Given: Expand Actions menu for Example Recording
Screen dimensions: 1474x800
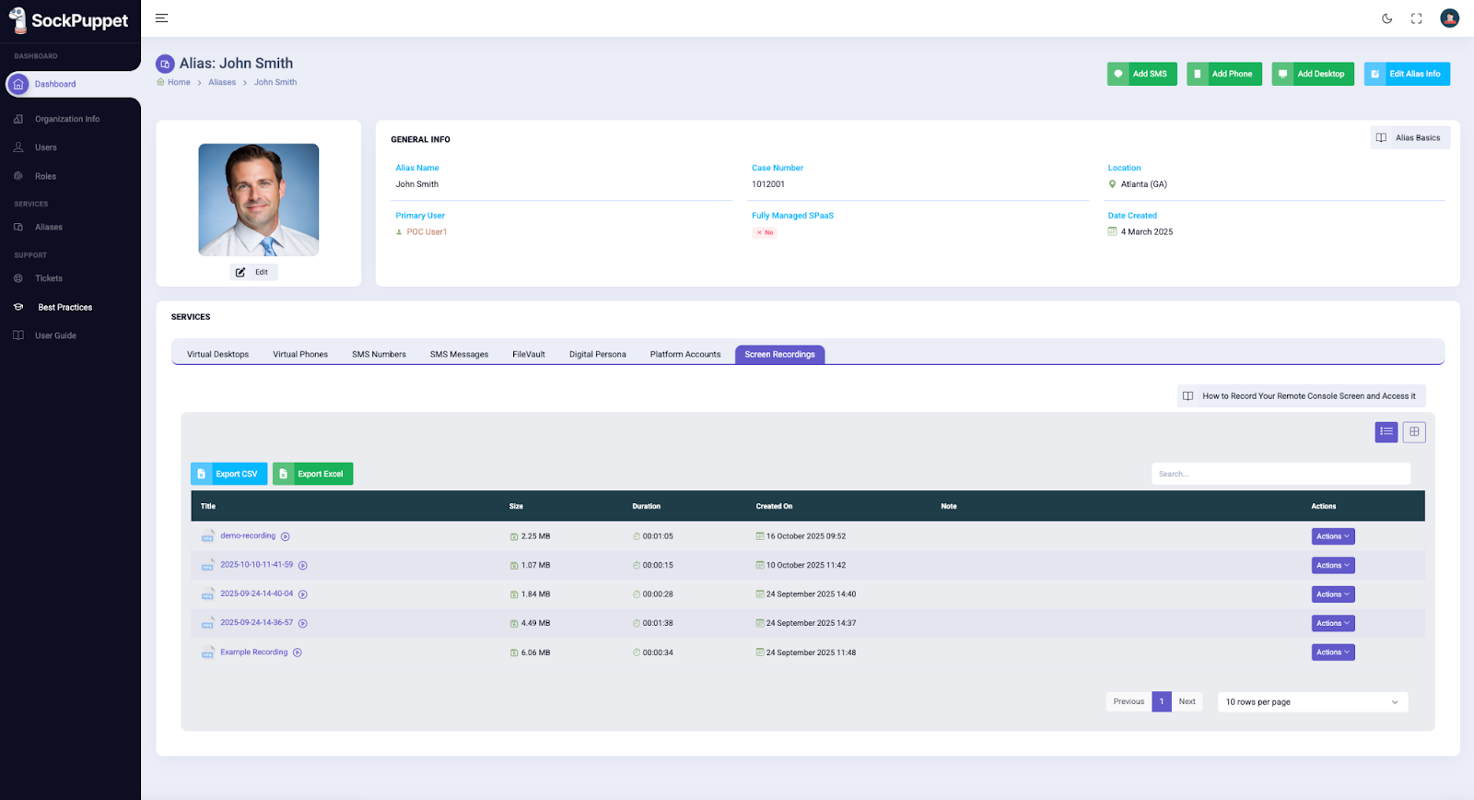Looking at the screenshot, I should point(1332,653).
